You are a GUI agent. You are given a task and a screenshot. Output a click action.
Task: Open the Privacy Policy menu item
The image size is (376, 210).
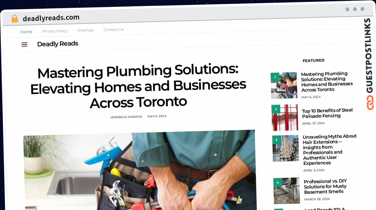[55, 31]
